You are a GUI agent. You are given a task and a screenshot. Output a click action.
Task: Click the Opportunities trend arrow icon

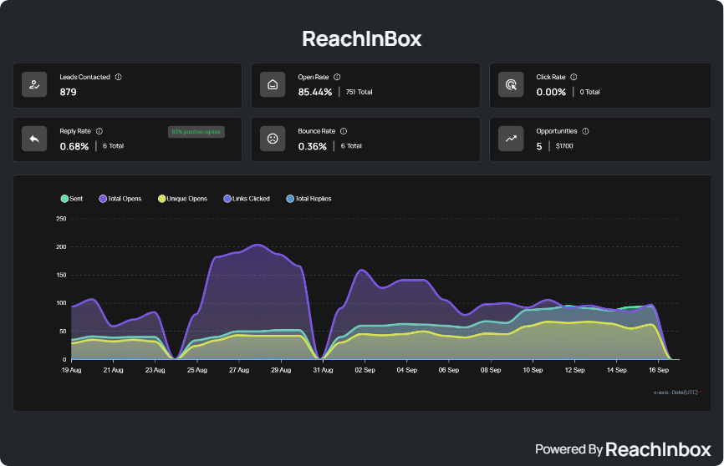pos(511,139)
